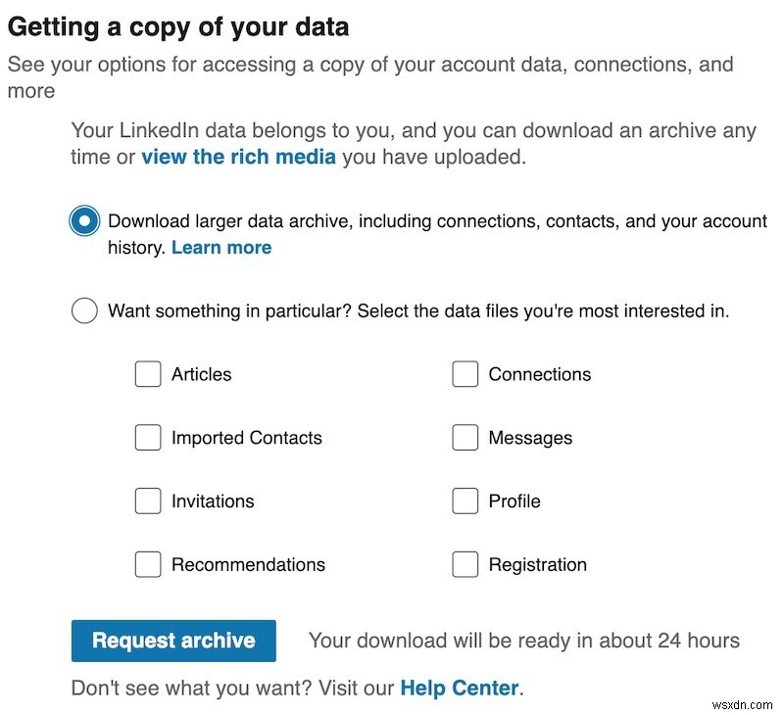Visit the Help Center link
Image resolution: width=784 pixels, height=715 pixels.
[459, 688]
